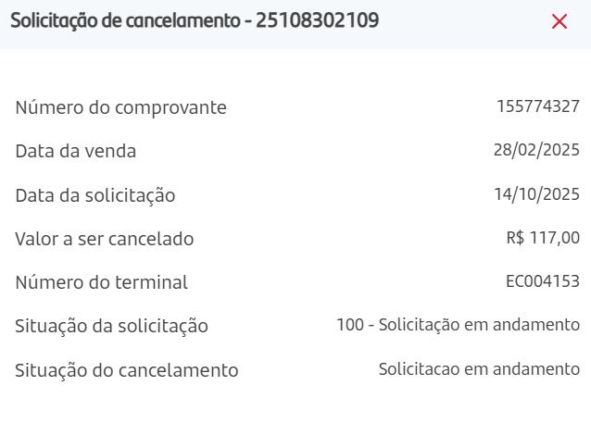Viewport: 591px width, 423px height.
Task: Click the 'Data da venda' label
Action: (x=75, y=151)
